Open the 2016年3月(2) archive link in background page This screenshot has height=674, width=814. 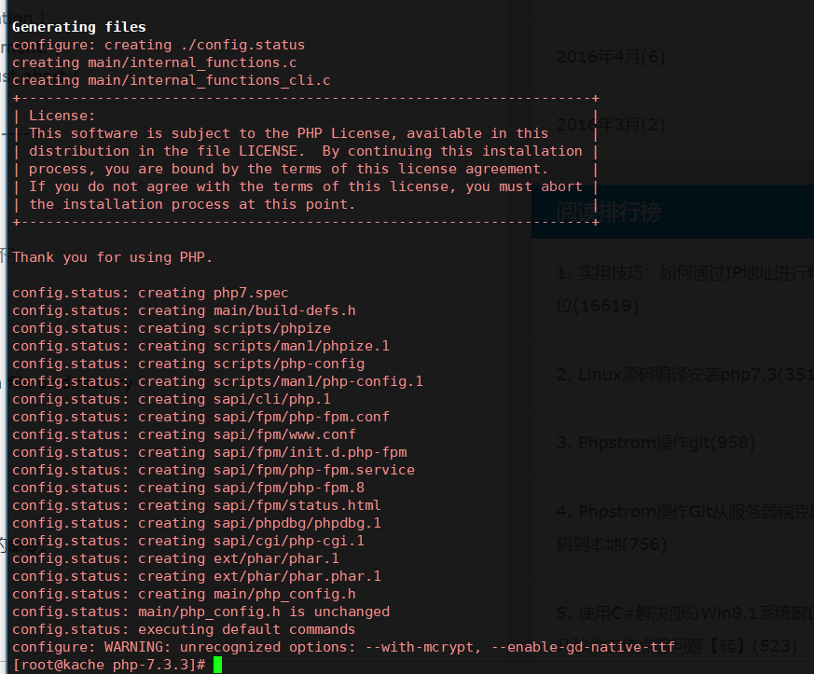(611, 125)
